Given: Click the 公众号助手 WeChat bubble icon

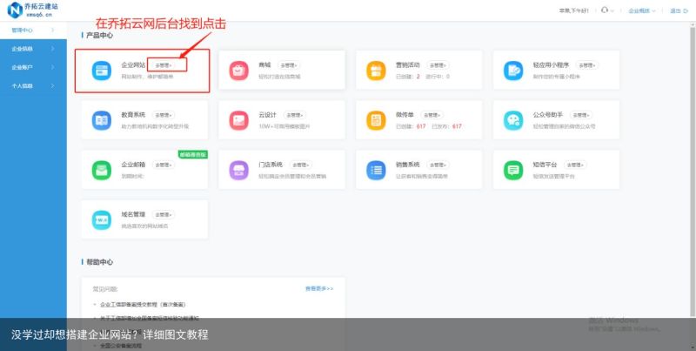Looking at the screenshot, I should tap(513, 120).
